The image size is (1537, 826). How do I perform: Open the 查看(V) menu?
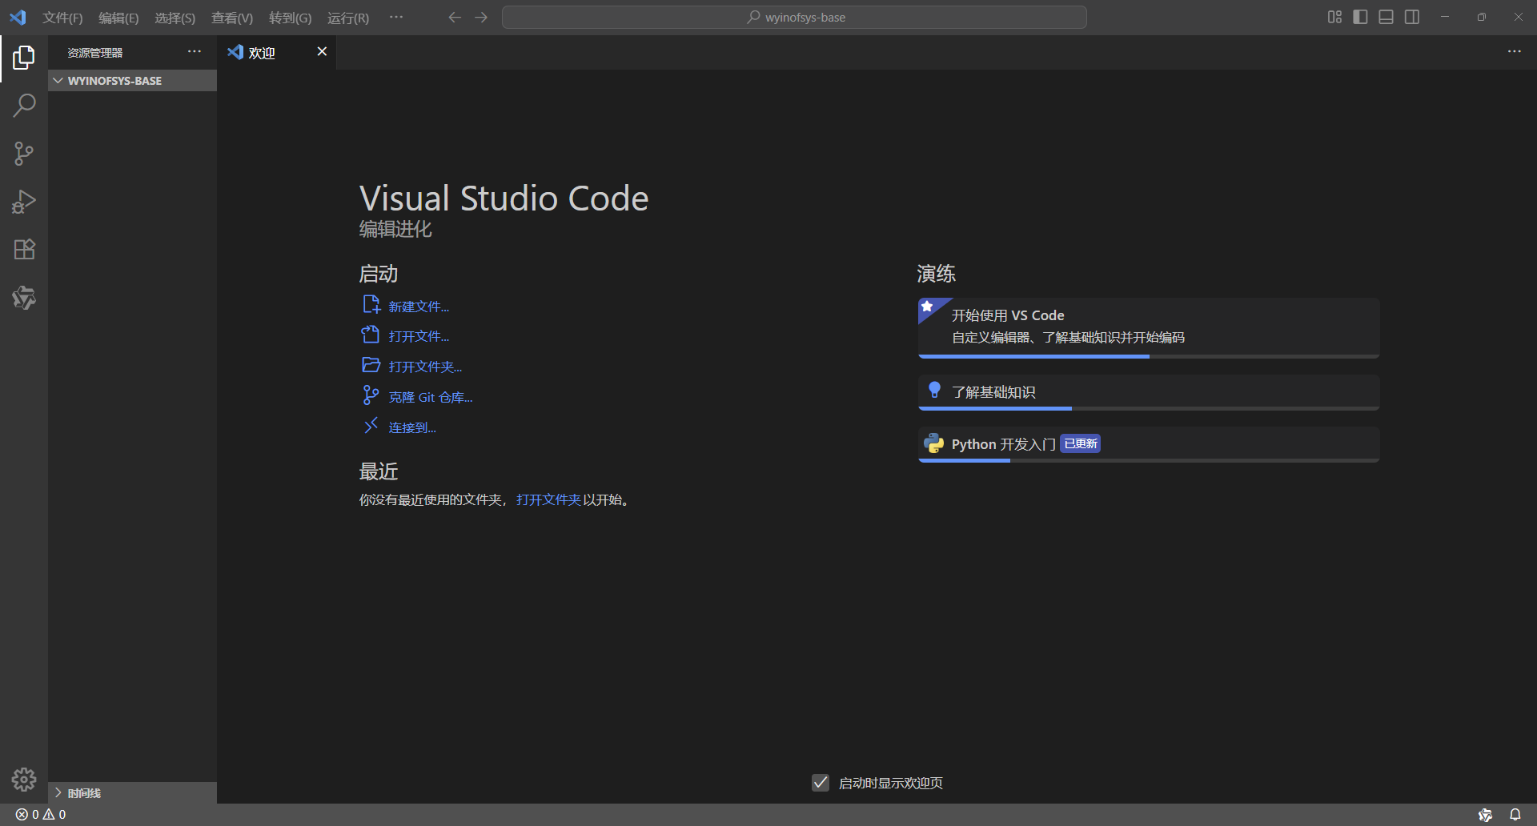[x=232, y=18]
